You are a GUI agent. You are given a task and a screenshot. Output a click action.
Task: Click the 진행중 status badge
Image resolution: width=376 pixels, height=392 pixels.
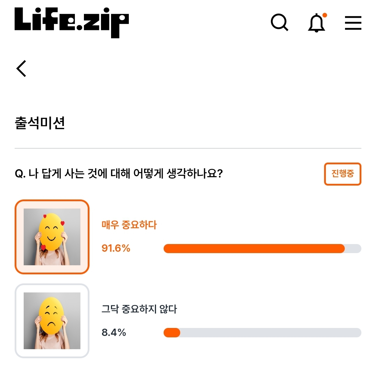[x=343, y=174]
